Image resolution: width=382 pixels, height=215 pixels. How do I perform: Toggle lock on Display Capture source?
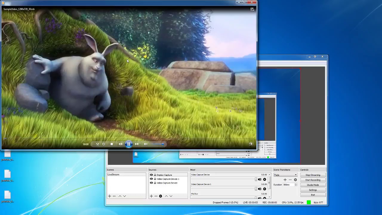(x=155, y=175)
